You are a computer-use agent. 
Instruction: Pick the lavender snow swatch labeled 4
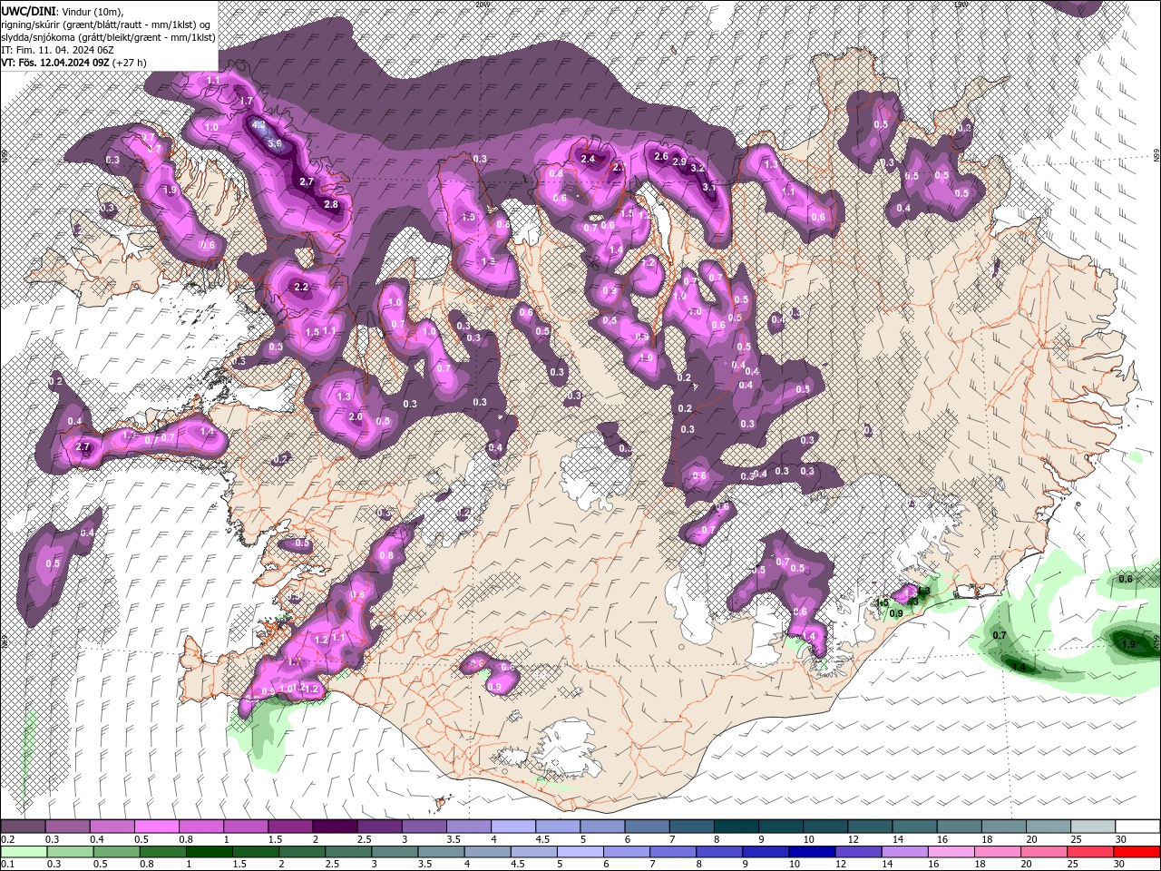coord(512,827)
